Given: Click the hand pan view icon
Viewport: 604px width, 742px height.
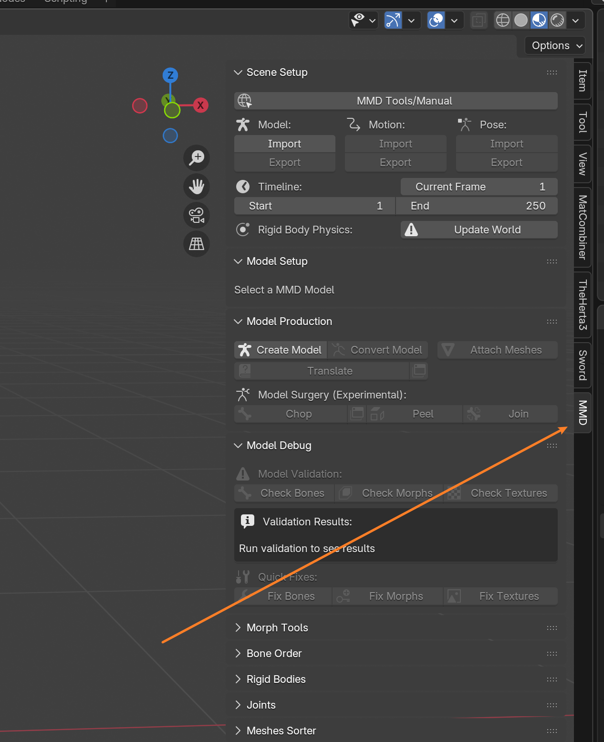Looking at the screenshot, I should (x=196, y=187).
